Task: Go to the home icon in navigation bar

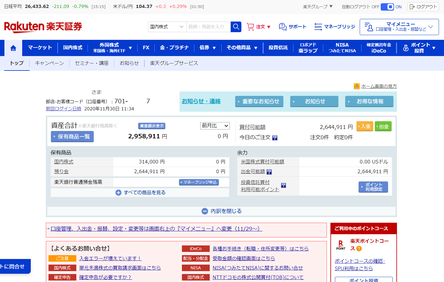Action: pos(13,48)
